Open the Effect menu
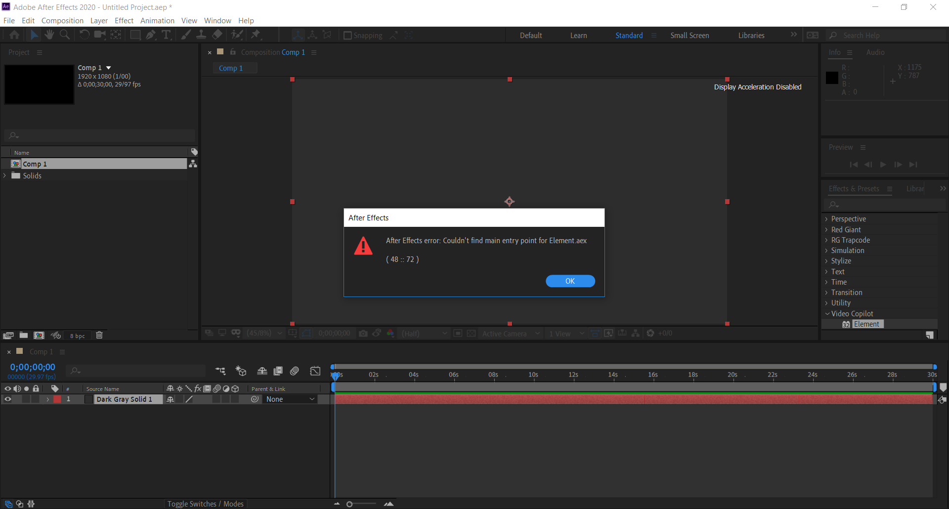Image resolution: width=949 pixels, height=509 pixels. [124, 21]
